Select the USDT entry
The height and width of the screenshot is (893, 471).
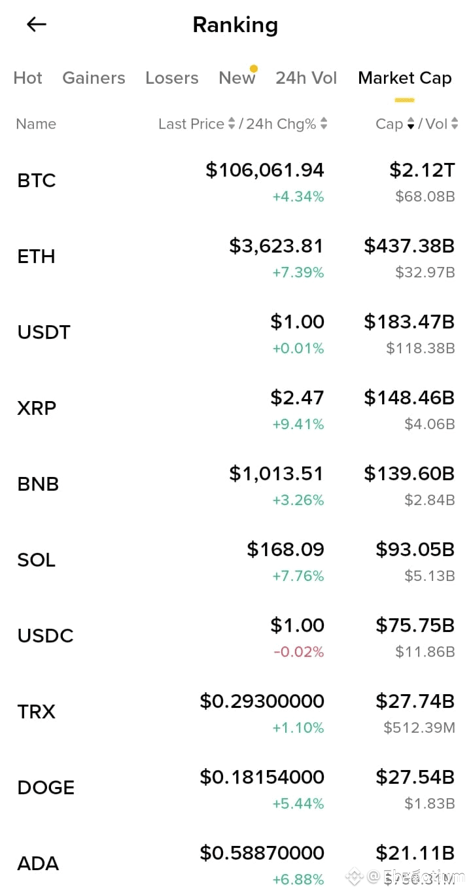click(x=235, y=332)
